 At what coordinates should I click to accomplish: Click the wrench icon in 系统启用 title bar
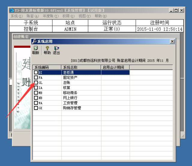(x=34, y=41)
